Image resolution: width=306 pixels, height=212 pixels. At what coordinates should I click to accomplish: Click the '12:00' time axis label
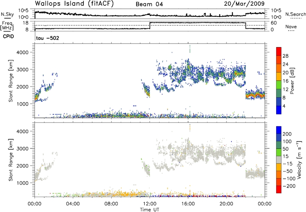point(150,204)
